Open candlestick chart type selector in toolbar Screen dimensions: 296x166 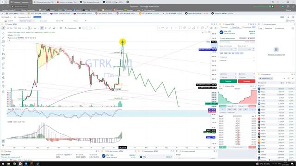(42, 28)
